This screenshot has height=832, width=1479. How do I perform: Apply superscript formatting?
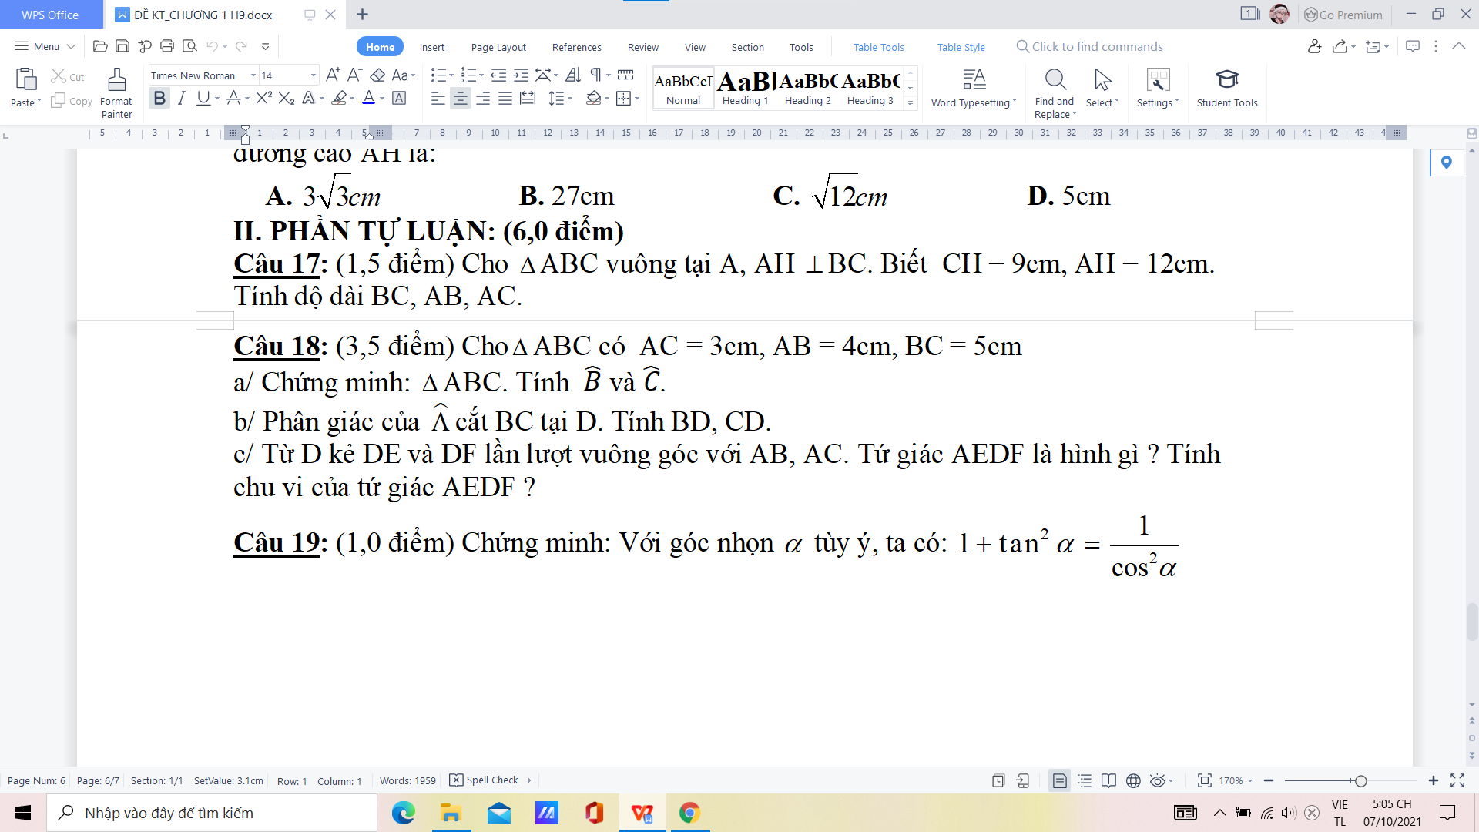263,98
